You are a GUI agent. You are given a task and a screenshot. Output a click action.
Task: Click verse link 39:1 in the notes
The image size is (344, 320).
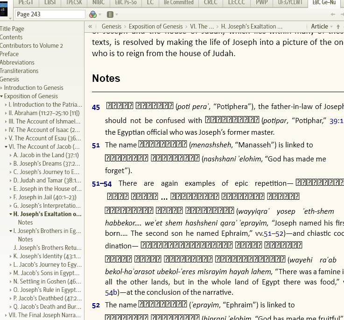336,121
